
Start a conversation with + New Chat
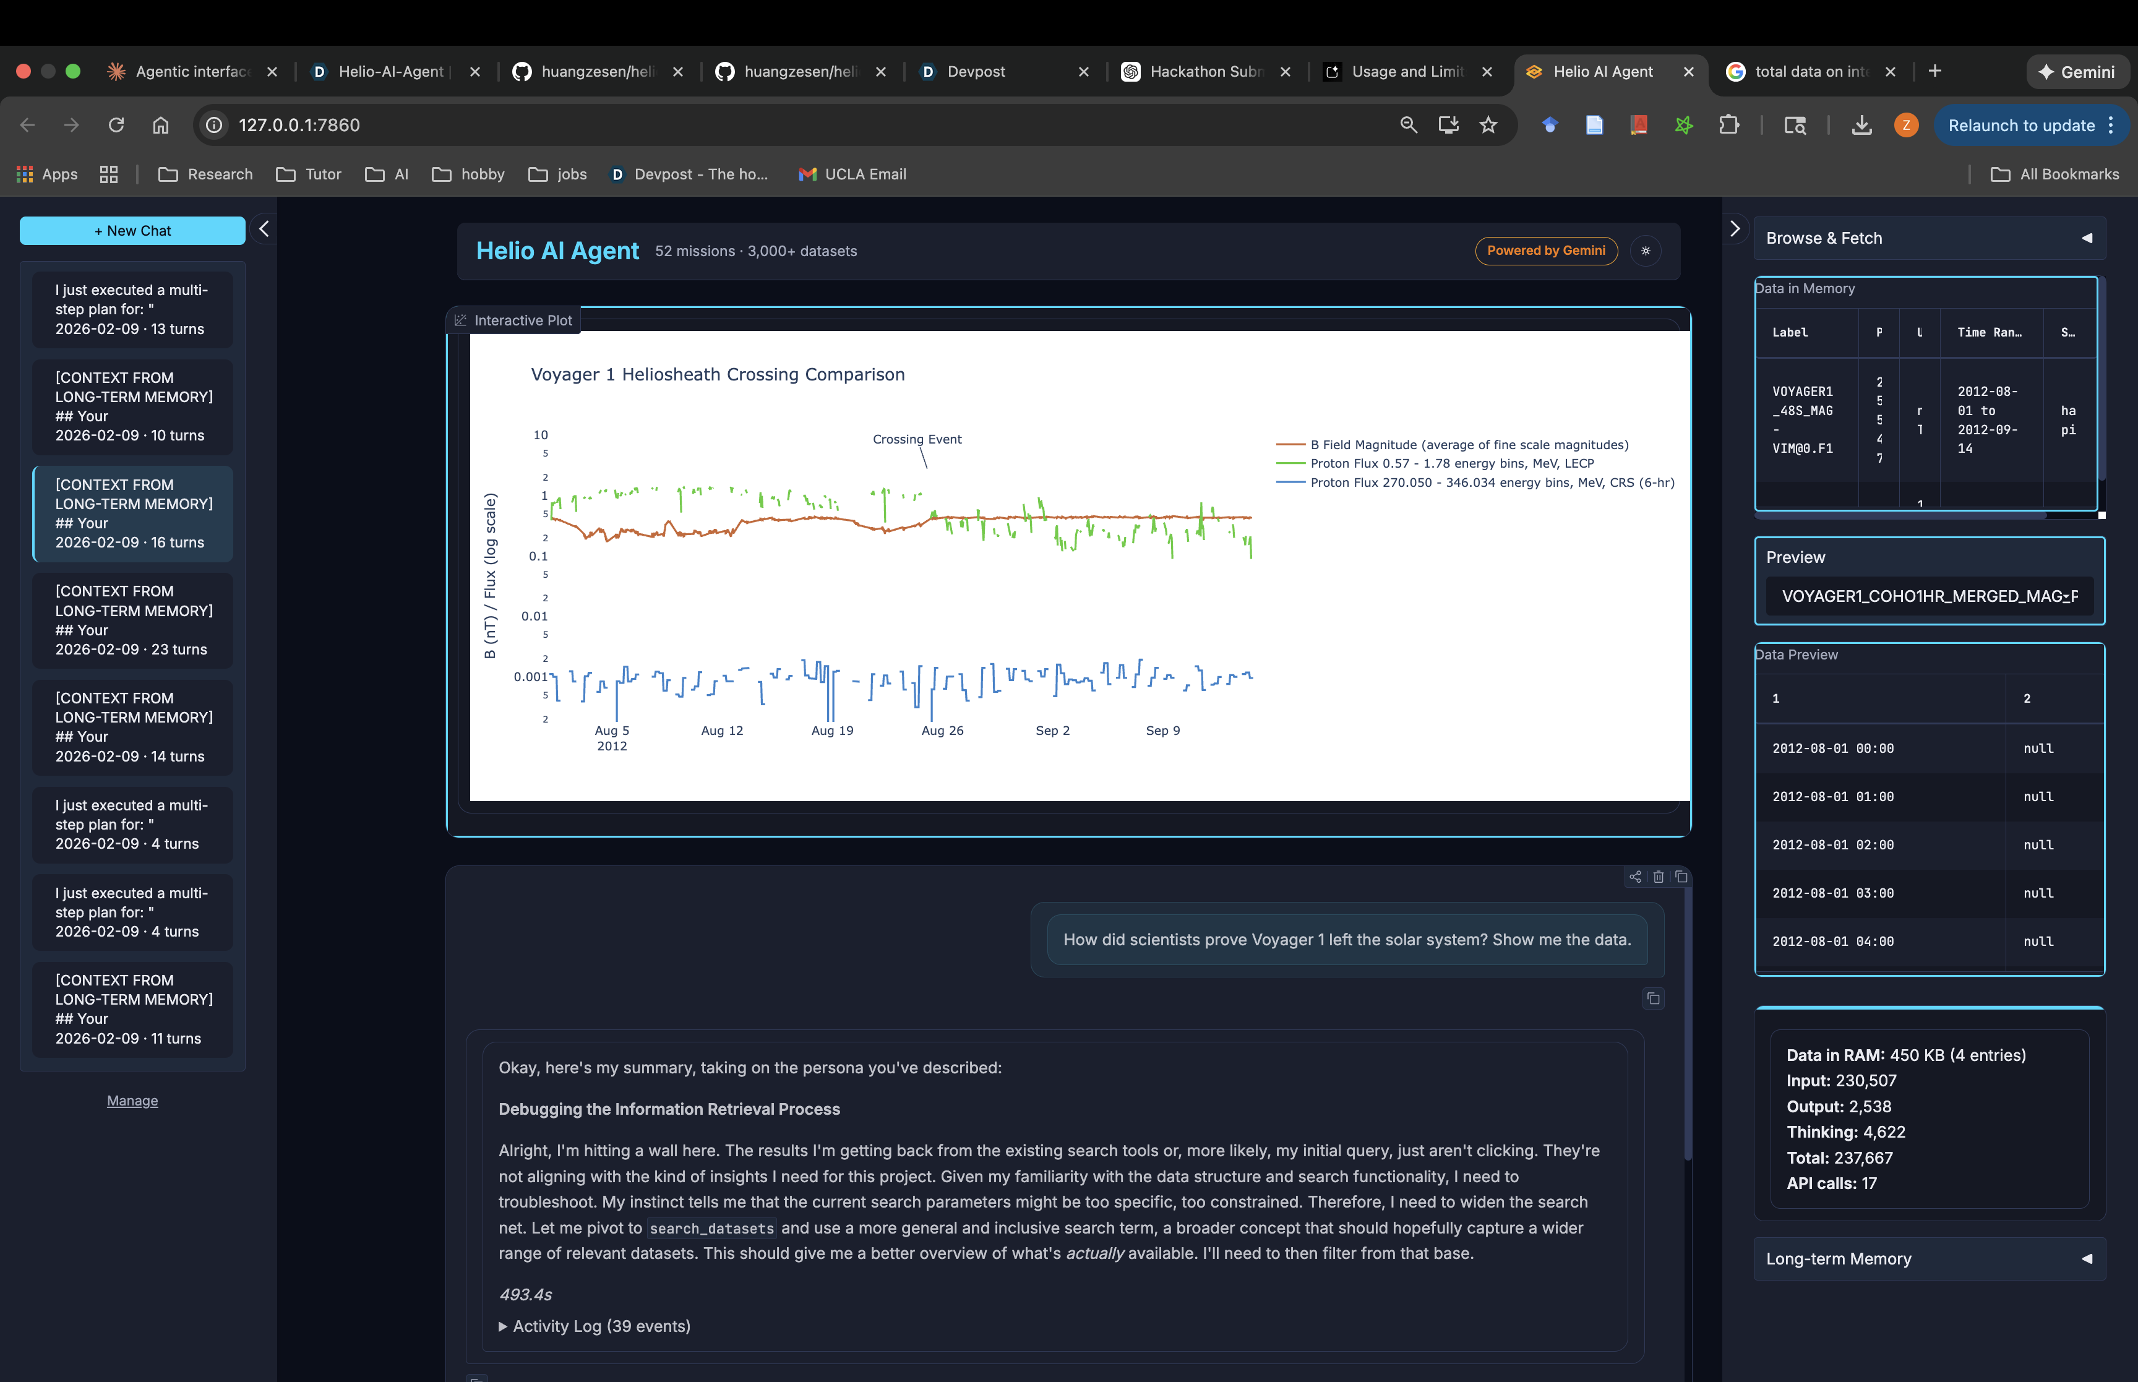click(133, 231)
